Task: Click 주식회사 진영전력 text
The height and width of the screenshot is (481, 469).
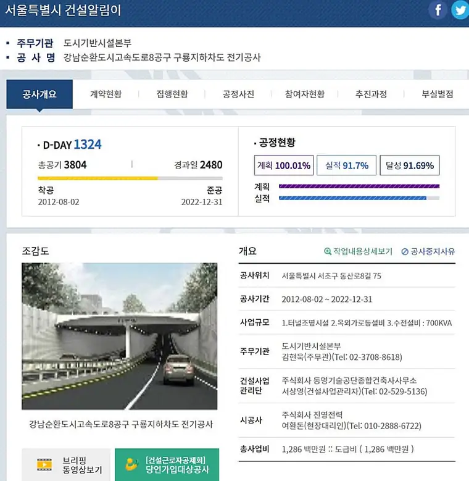Action: (x=312, y=415)
